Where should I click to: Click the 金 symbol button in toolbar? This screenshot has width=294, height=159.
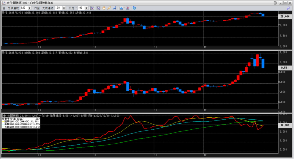(4, 8)
